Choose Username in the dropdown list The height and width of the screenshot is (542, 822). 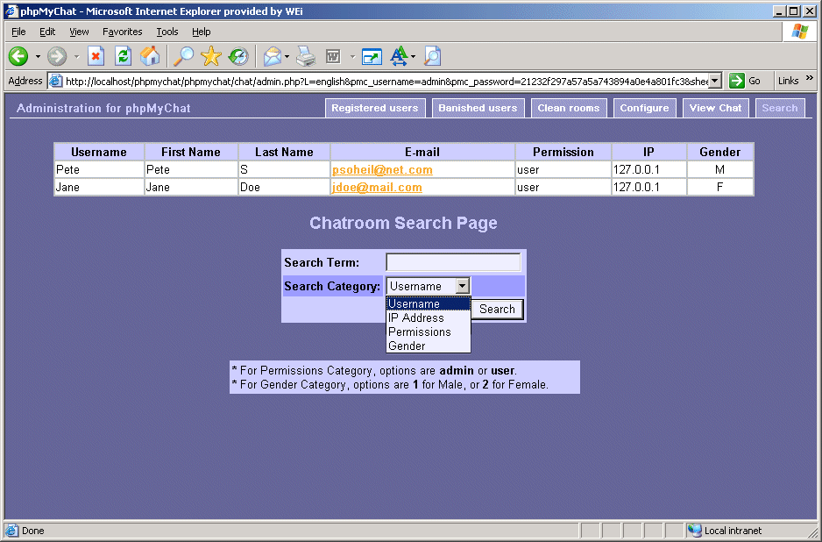(429, 303)
